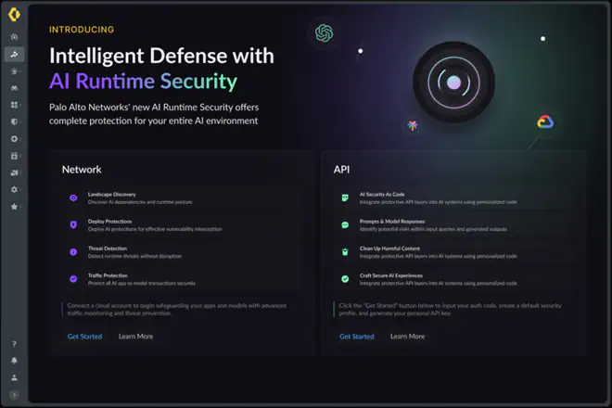The image size is (612, 408).
Task: Click the purple eye icon beside Landscape Discovery
Action: 73,198
